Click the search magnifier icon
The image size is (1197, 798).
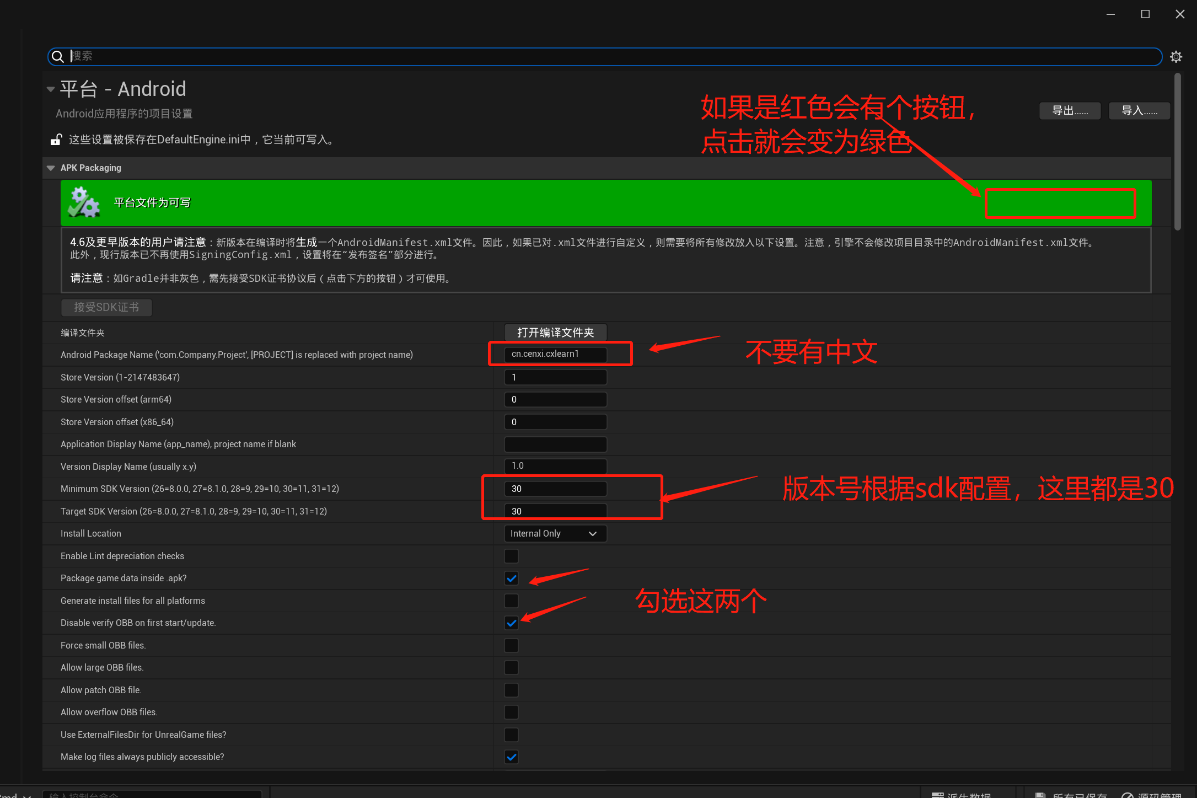point(57,56)
